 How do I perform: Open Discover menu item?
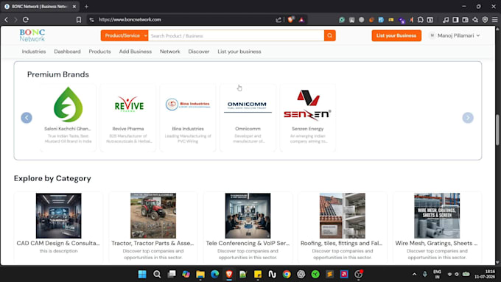point(199,52)
